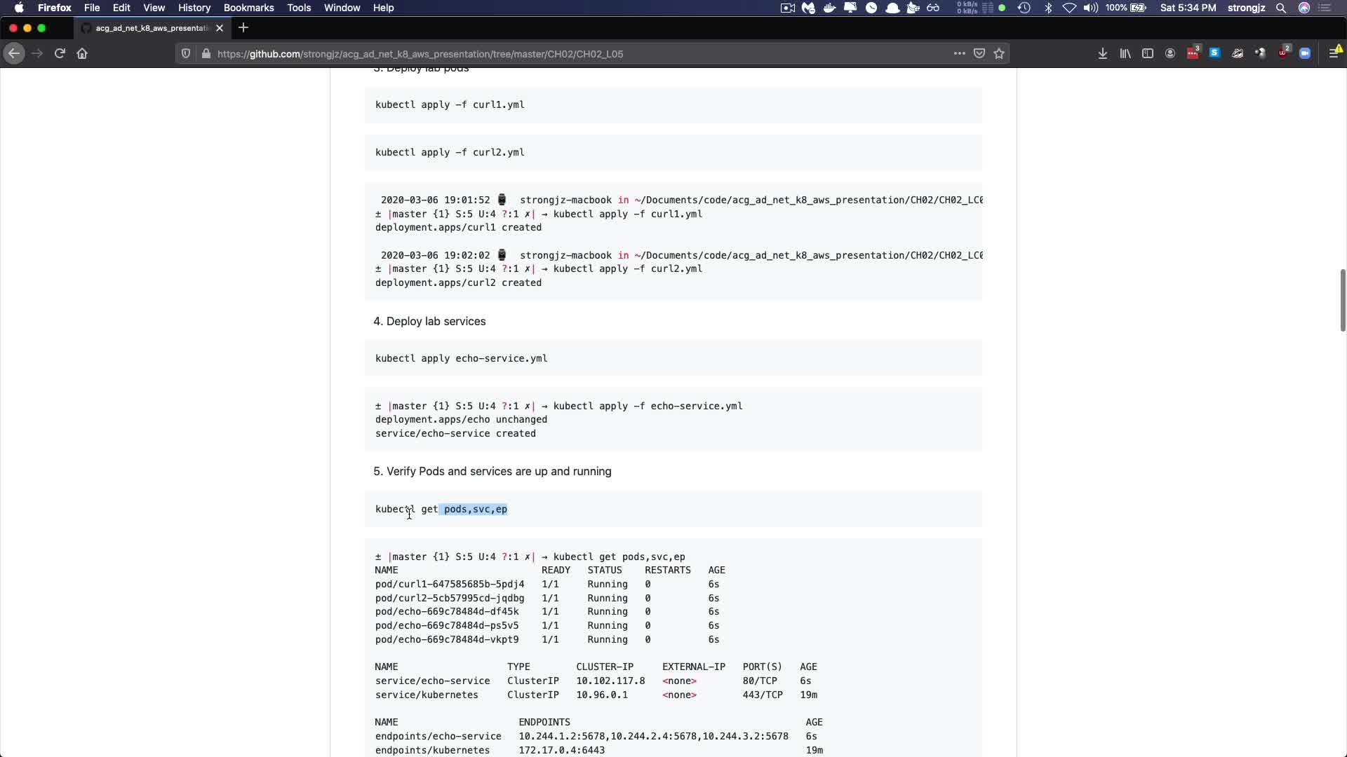
Task: Close the acg_ad_net_k8_aws_presentation tab
Action: click(220, 28)
